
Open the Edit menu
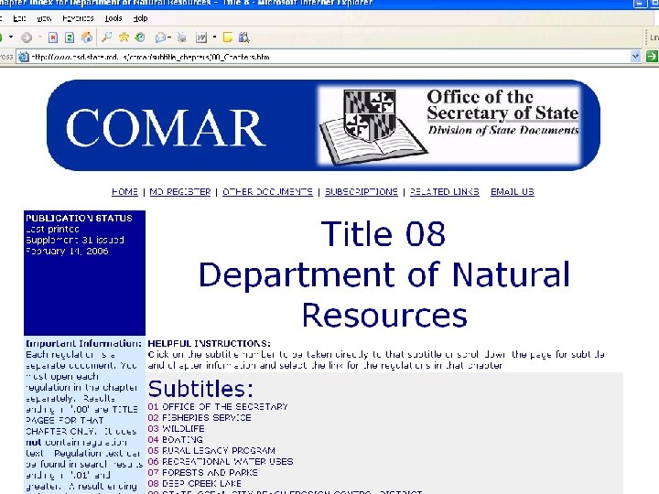pyautogui.click(x=19, y=18)
